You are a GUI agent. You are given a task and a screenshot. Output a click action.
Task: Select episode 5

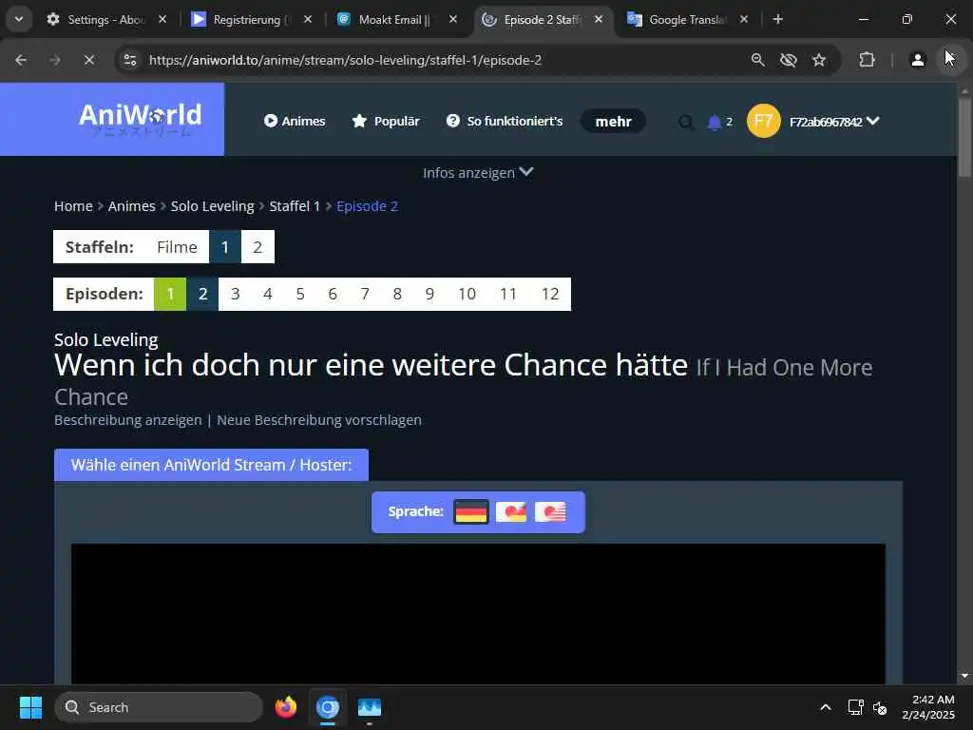tap(299, 295)
